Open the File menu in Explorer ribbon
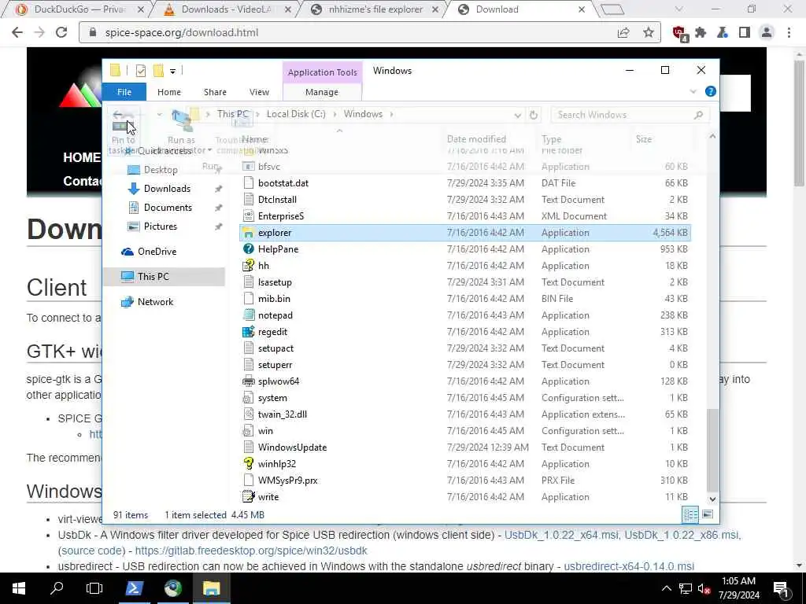The image size is (806, 604). (124, 92)
